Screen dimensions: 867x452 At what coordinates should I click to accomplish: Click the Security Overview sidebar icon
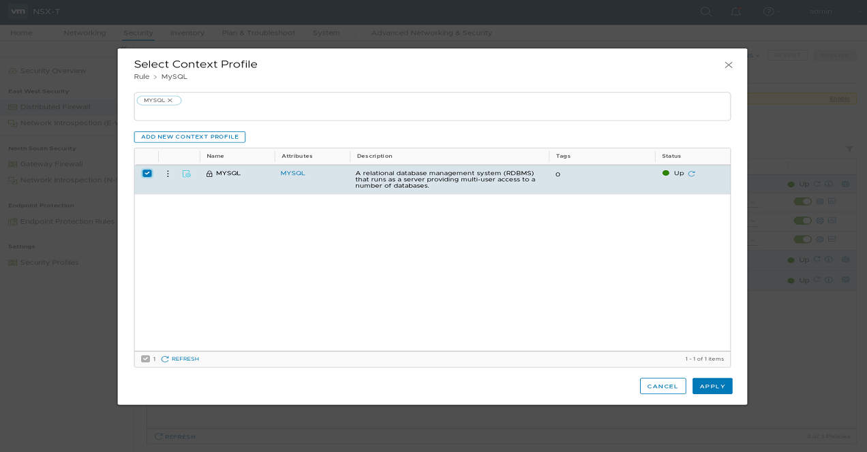12,71
